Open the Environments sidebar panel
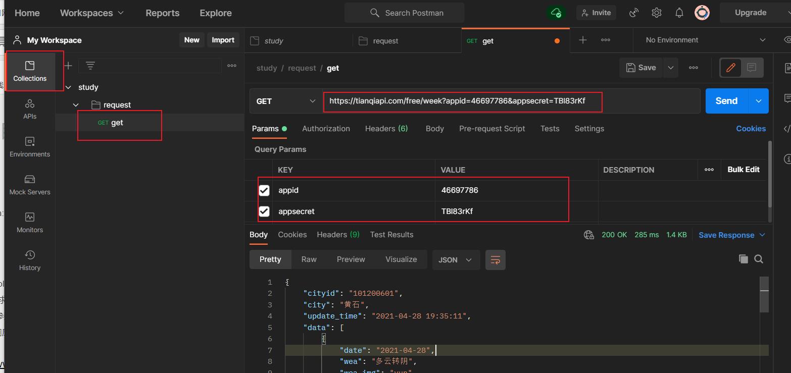 pos(30,147)
